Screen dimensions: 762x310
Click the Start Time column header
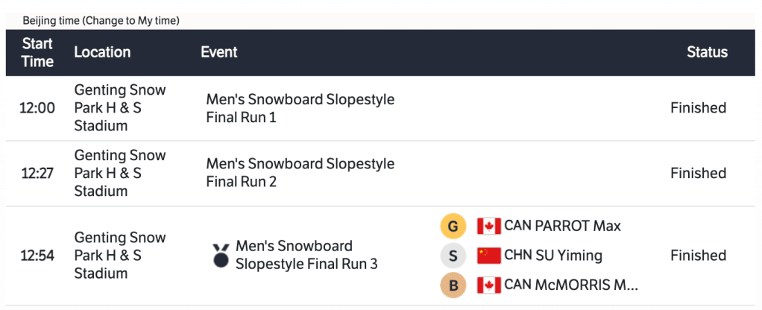click(37, 52)
